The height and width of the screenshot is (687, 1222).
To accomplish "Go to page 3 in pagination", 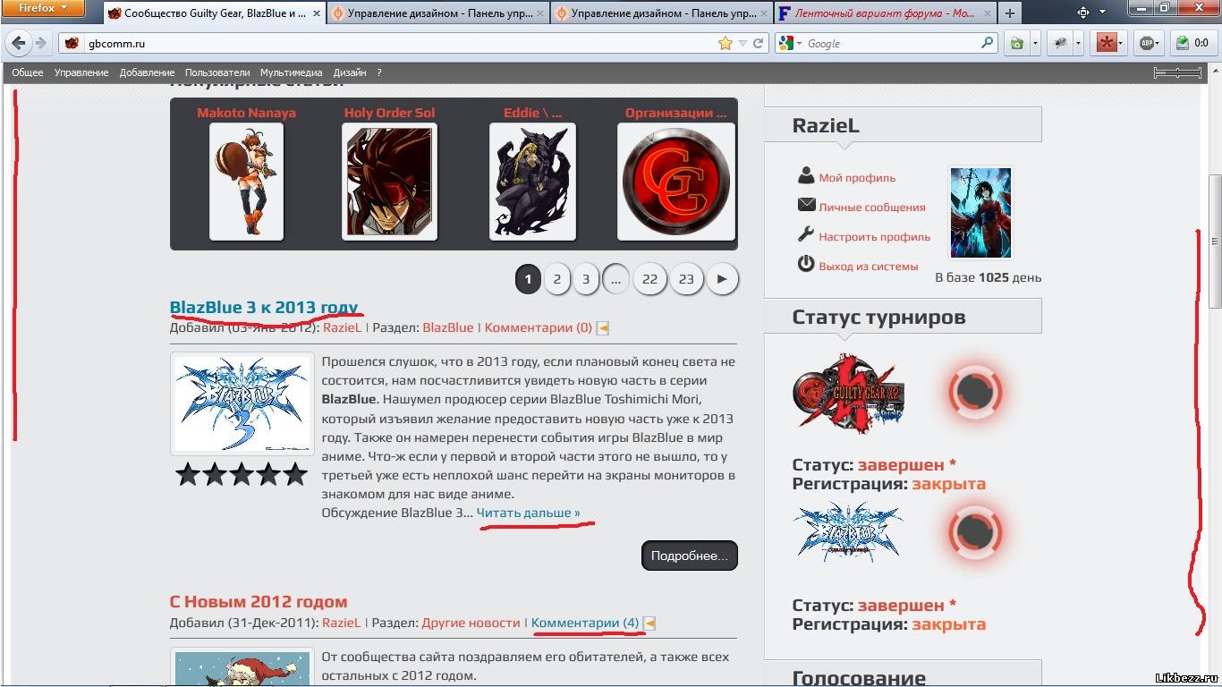I will tap(586, 279).
